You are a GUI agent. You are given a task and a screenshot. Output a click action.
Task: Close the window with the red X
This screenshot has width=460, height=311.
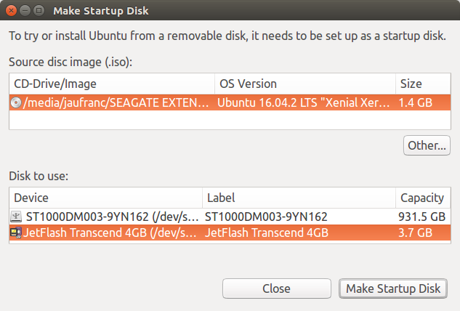pos(11,11)
